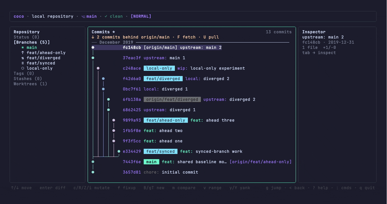The height and width of the screenshot is (204, 387).
Task: Click the feat/synced badge on commit e334429
Action: (x=161, y=151)
